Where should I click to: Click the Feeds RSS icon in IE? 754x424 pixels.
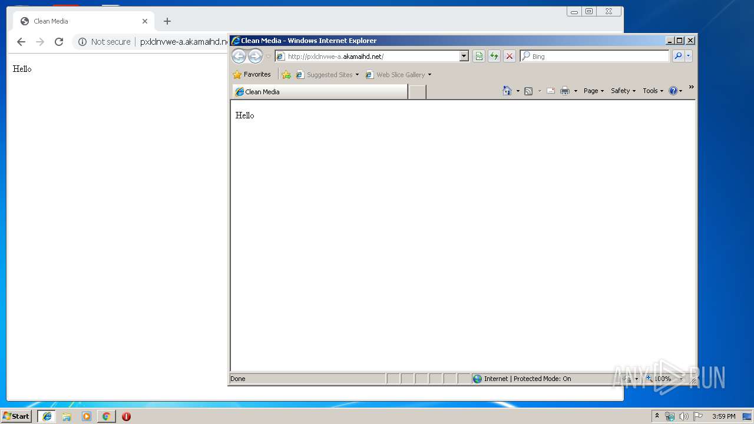pos(528,91)
